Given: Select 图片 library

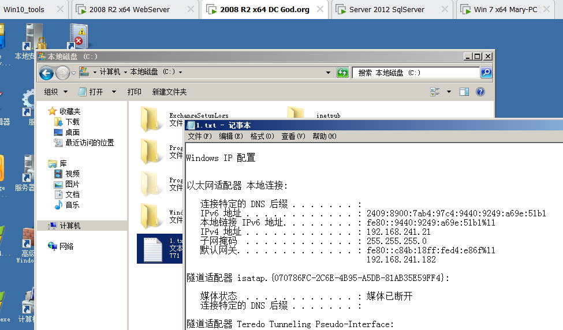Looking at the screenshot, I should tap(72, 185).
